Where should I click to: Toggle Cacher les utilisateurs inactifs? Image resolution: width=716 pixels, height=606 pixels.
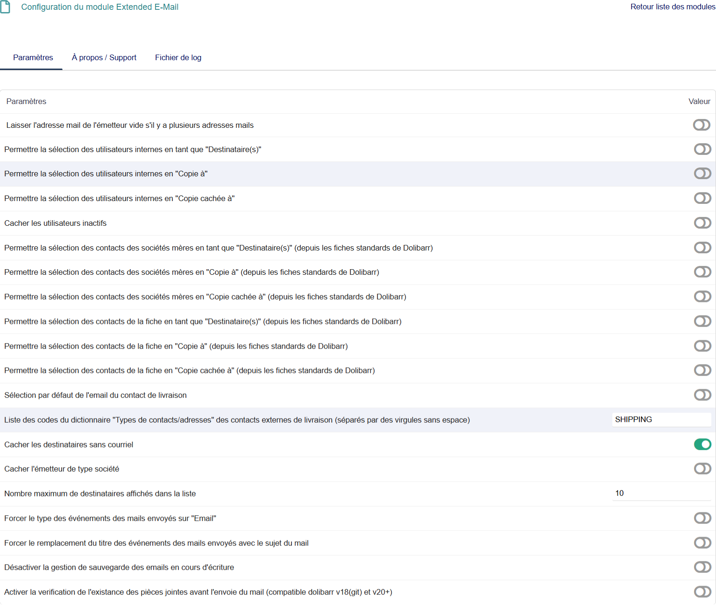tap(702, 223)
